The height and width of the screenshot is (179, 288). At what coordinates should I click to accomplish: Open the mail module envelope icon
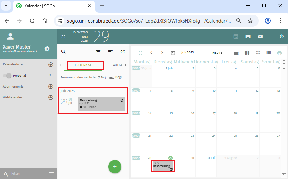(260, 37)
